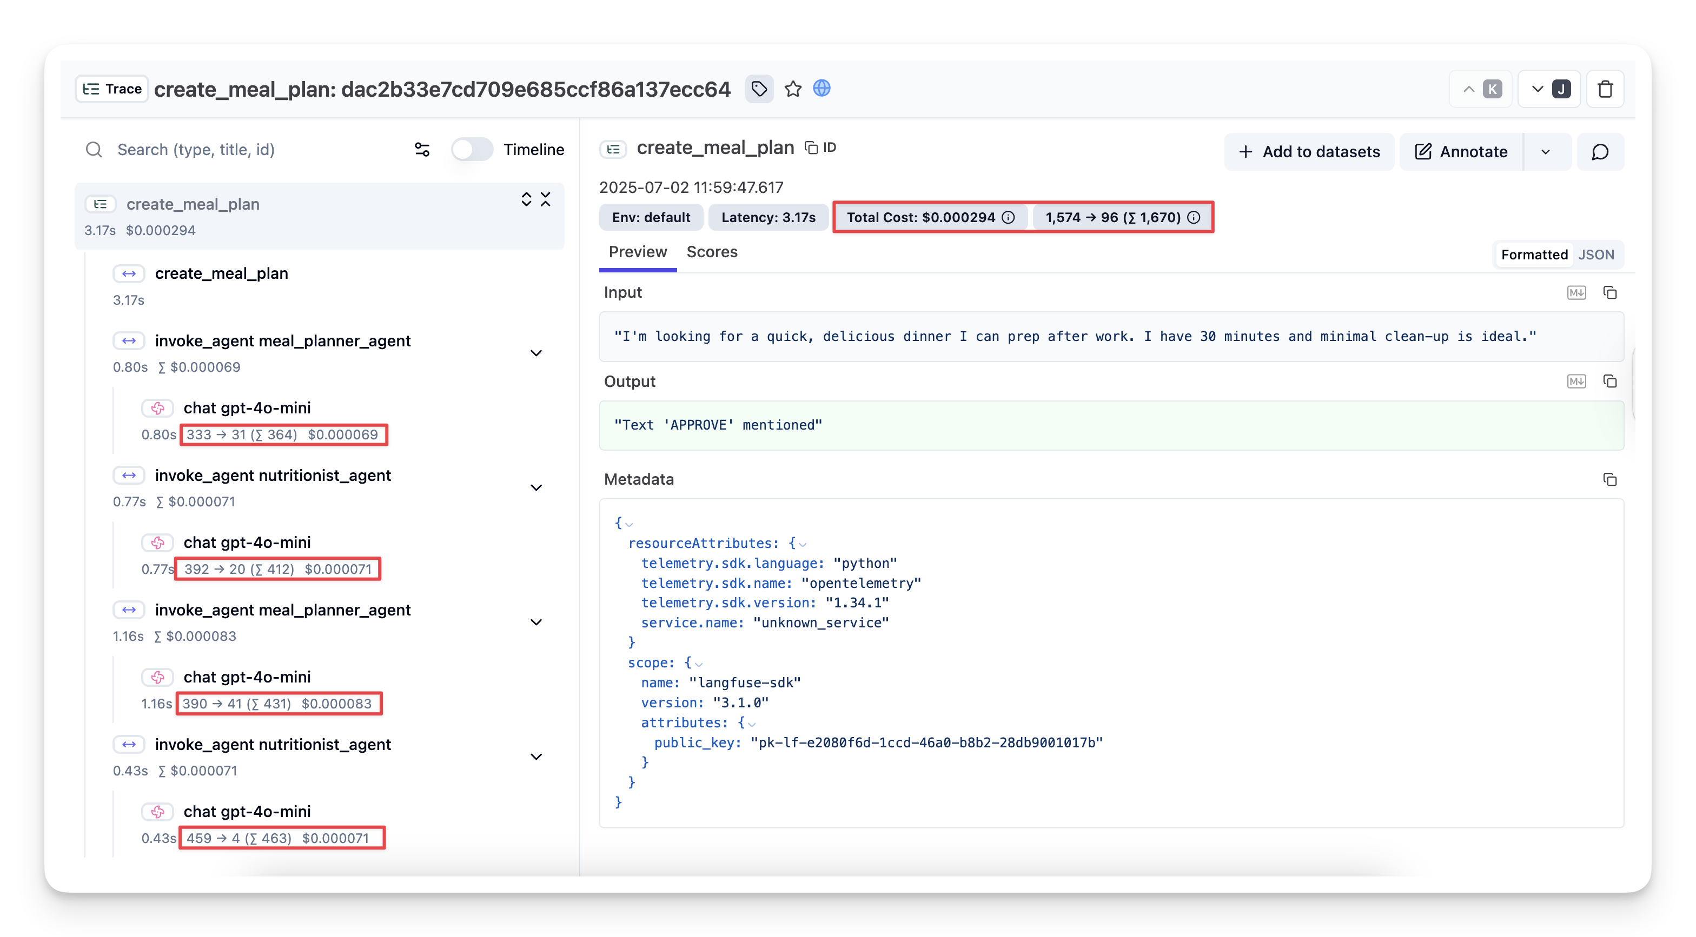Click the Trace label badge in header
1696x937 pixels.
[x=112, y=89]
